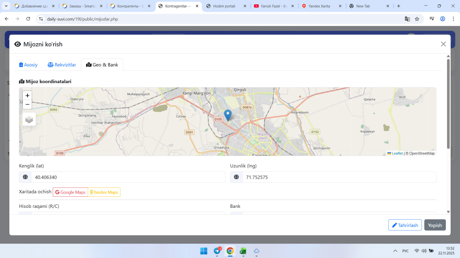Switch to the Asosiy tab

pyautogui.click(x=28, y=65)
